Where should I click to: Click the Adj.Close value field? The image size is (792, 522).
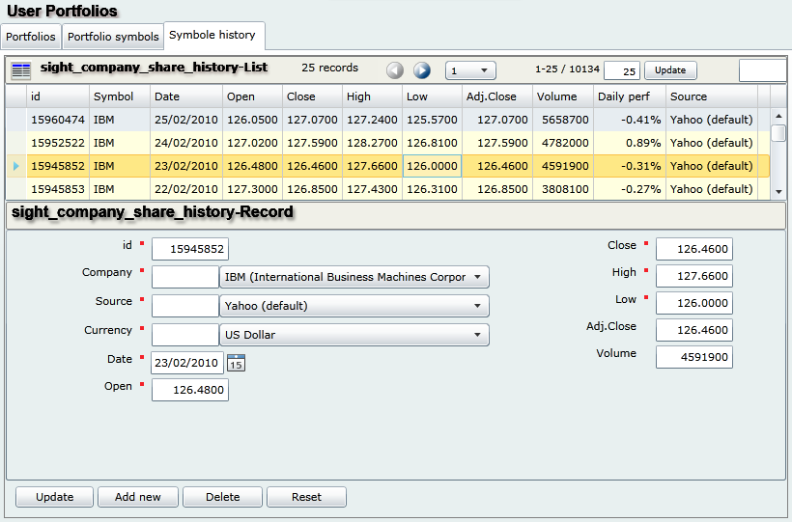[694, 330]
